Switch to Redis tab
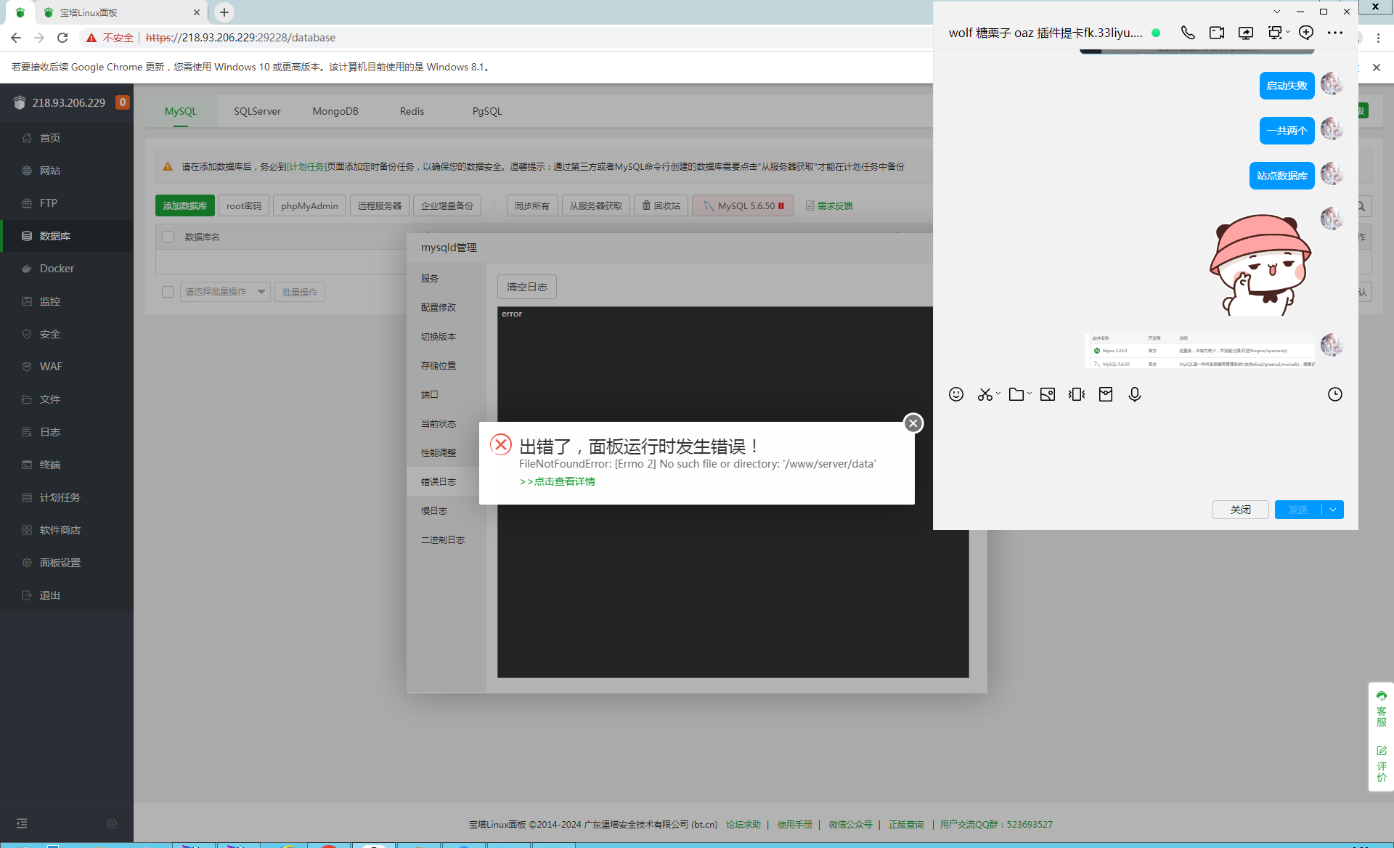Image resolution: width=1394 pixels, height=848 pixels. 412,111
